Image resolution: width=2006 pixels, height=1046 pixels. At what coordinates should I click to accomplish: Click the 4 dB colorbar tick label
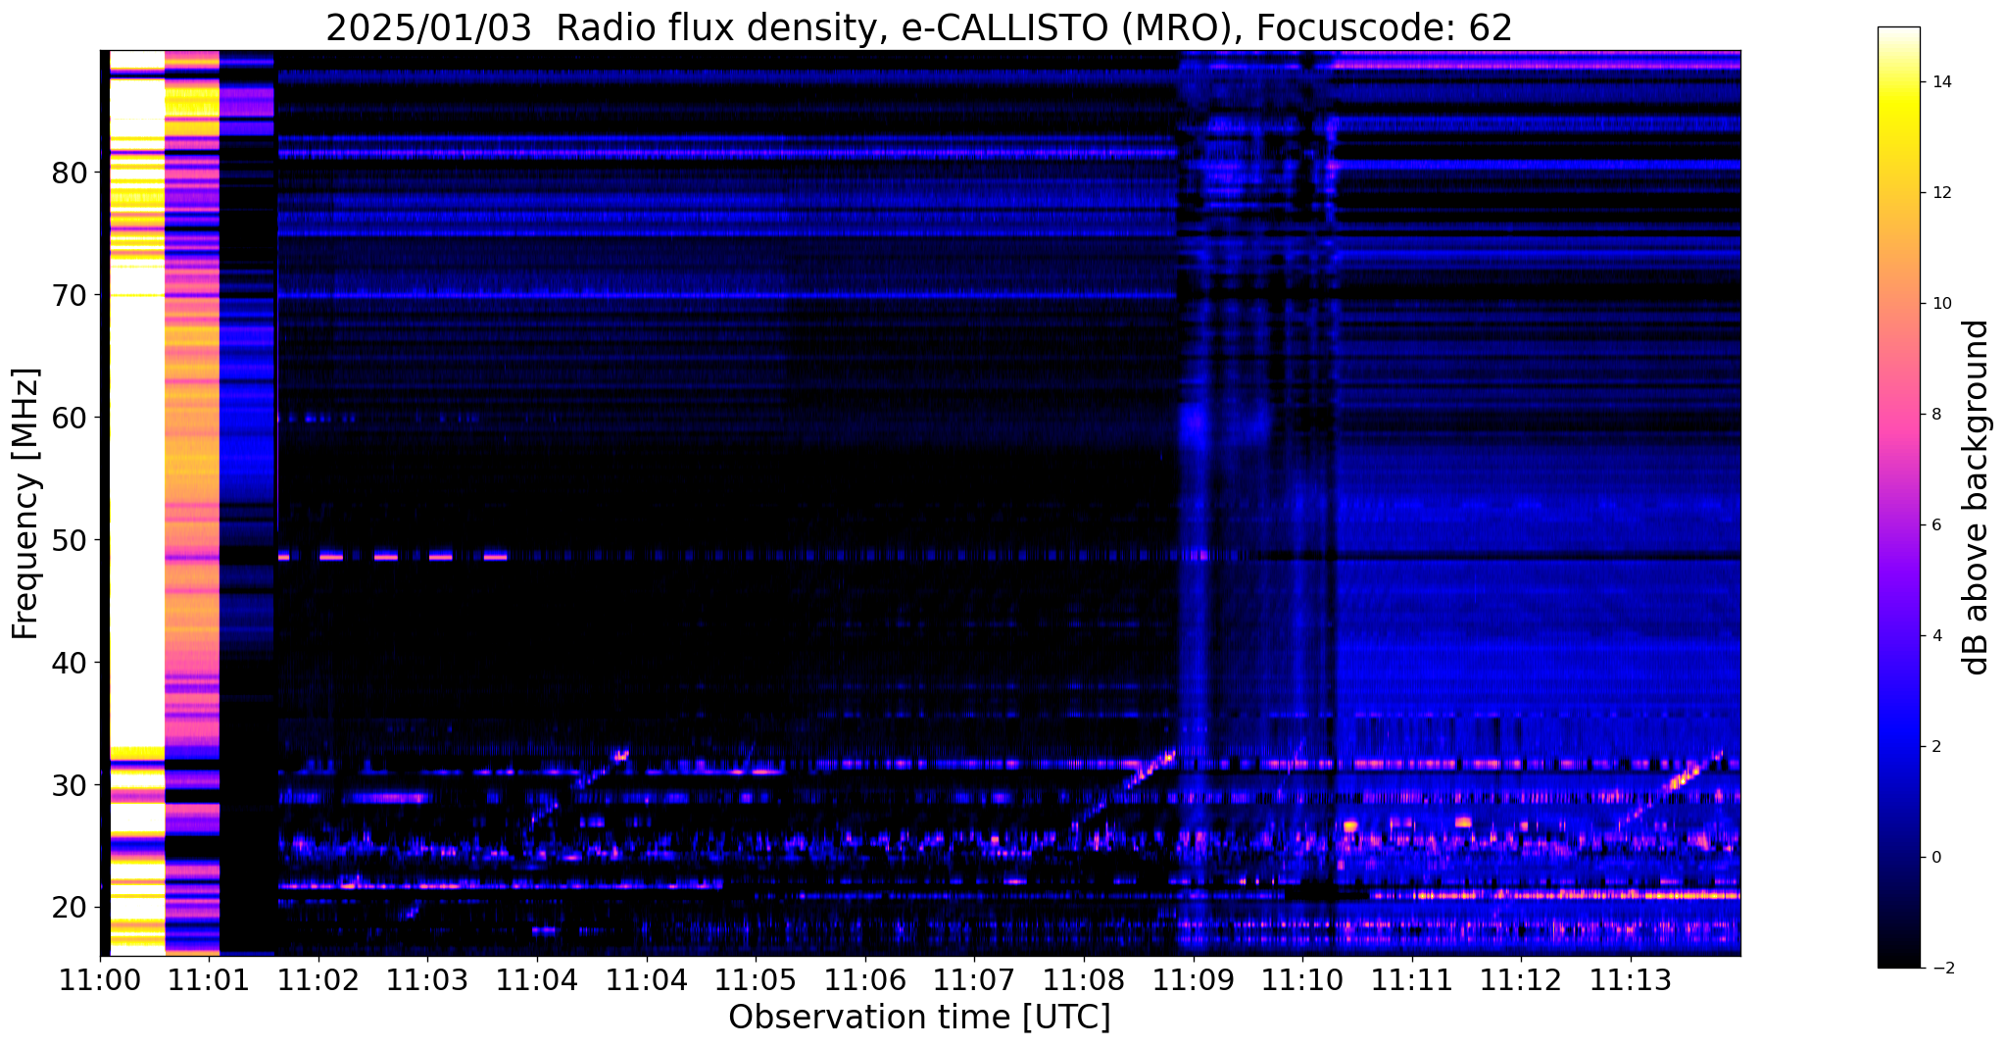point(1934,636)
